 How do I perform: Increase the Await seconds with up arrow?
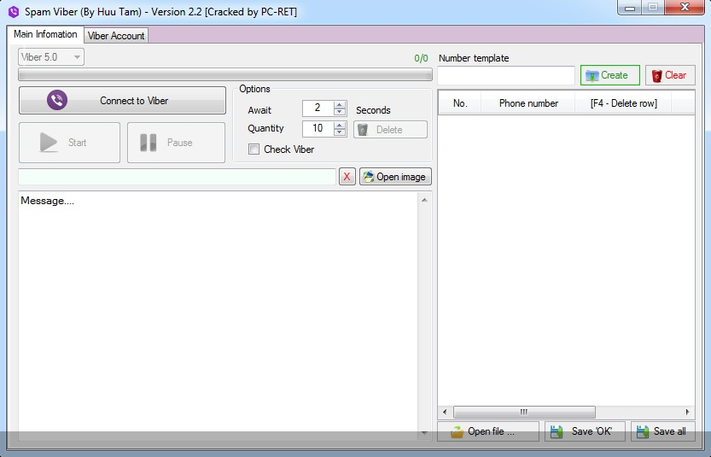[x=340, y=105]
